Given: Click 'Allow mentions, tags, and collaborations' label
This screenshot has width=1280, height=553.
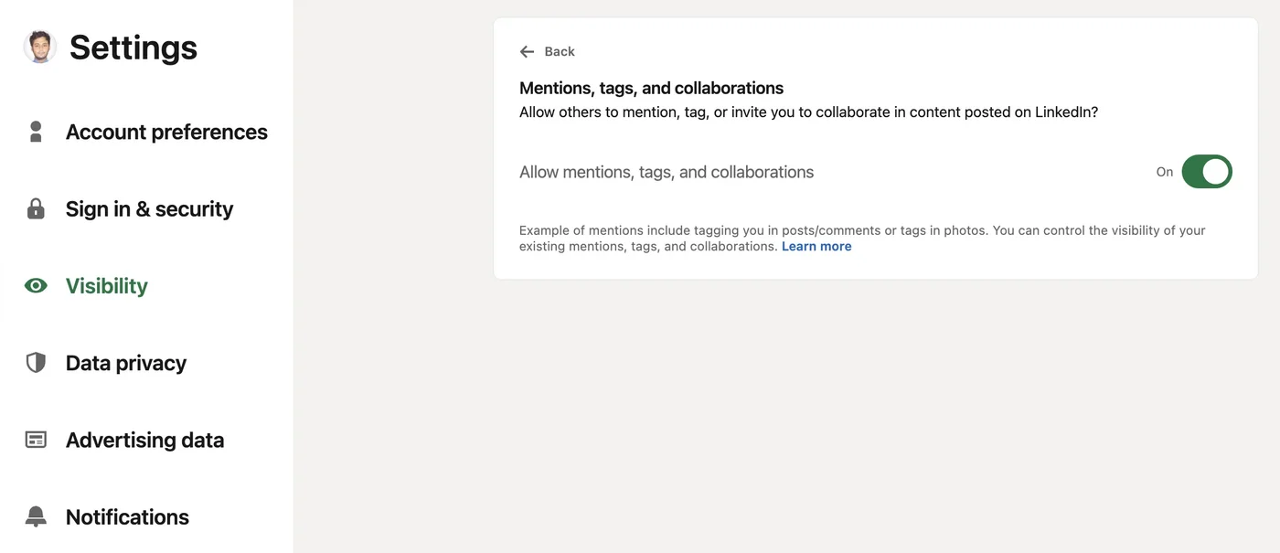Looking at the screenshot, I should pos(667,172).
